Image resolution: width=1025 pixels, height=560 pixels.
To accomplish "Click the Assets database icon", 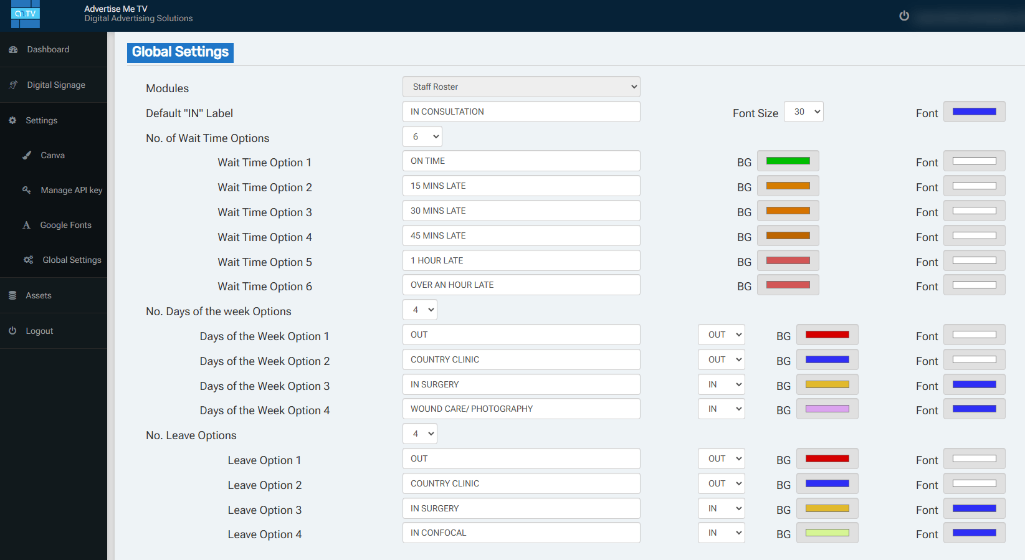I will (x=12, y=295).
